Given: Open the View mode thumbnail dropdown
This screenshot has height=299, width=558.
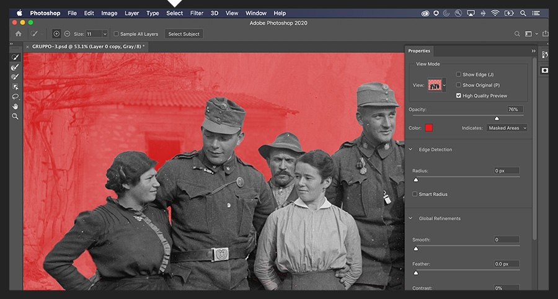Looking at the screenshot, I should click(x=437, y=85).
